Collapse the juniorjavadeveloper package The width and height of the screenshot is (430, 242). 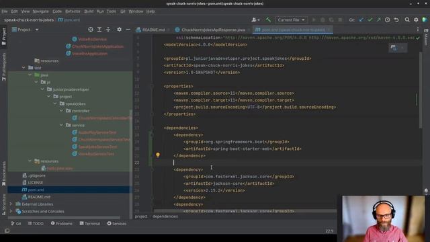42,89
